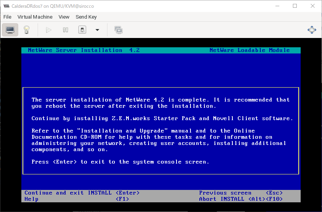The width and height of the screenshot is (322, 212).
Task: Click the "Documentation CD-ROM for help" line
Action: [x=152, y=137]
